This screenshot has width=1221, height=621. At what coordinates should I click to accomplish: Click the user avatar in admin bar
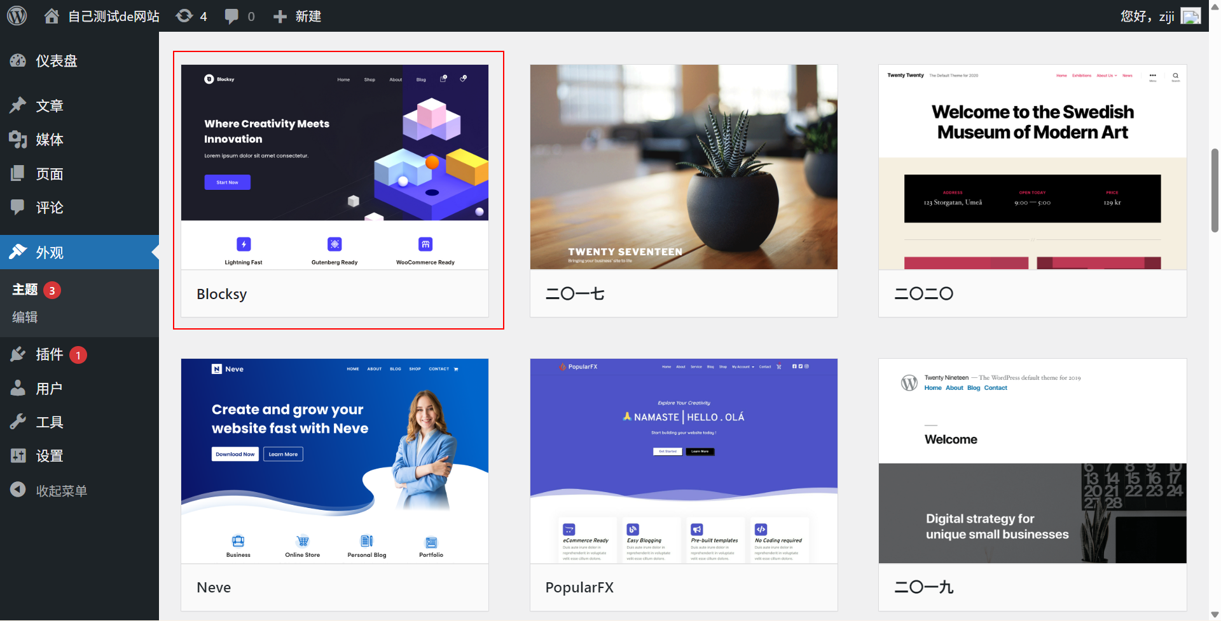pos(1190,16)
